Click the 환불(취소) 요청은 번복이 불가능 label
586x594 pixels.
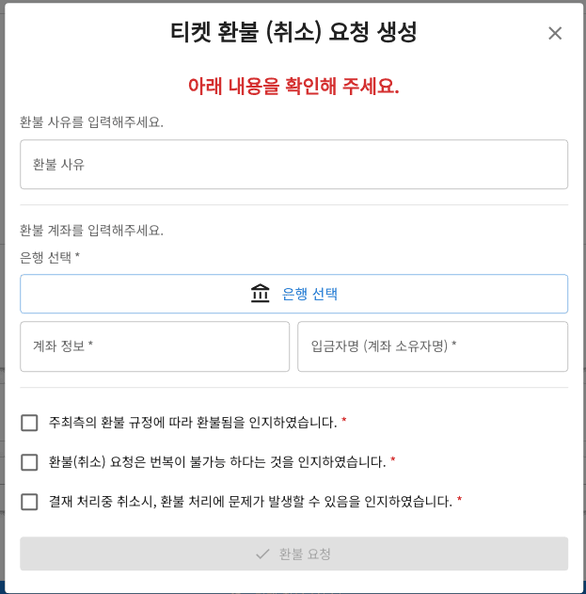[x=216, y=462]
